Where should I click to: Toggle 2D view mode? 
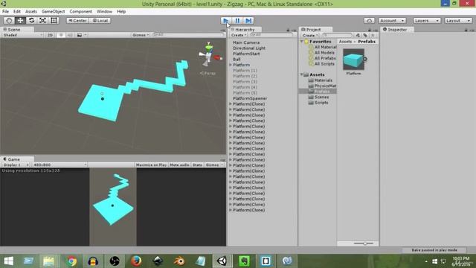coord(50,35)
